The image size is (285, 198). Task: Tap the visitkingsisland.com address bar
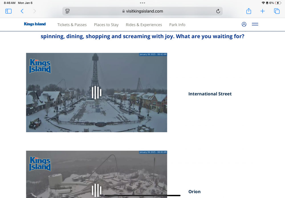coord(142,11)
